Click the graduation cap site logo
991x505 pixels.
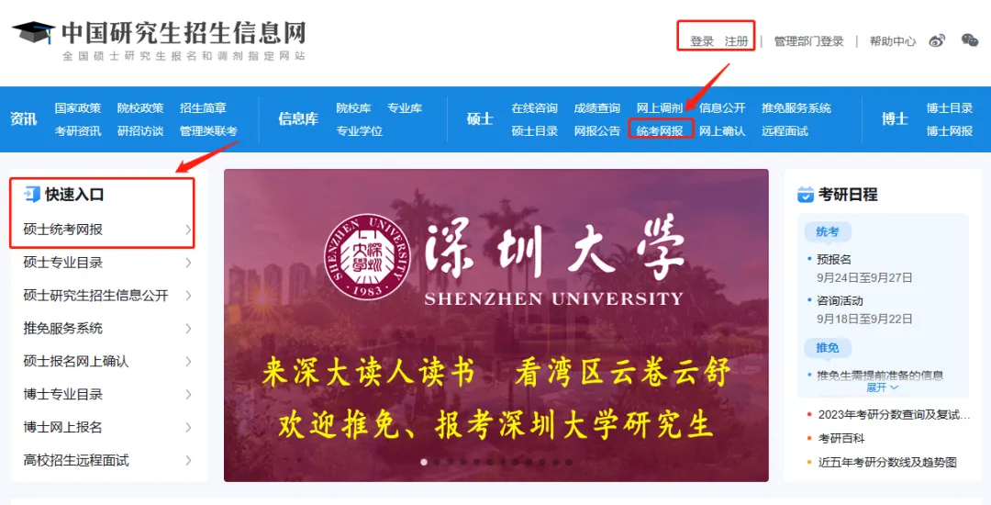click(34, 31)
